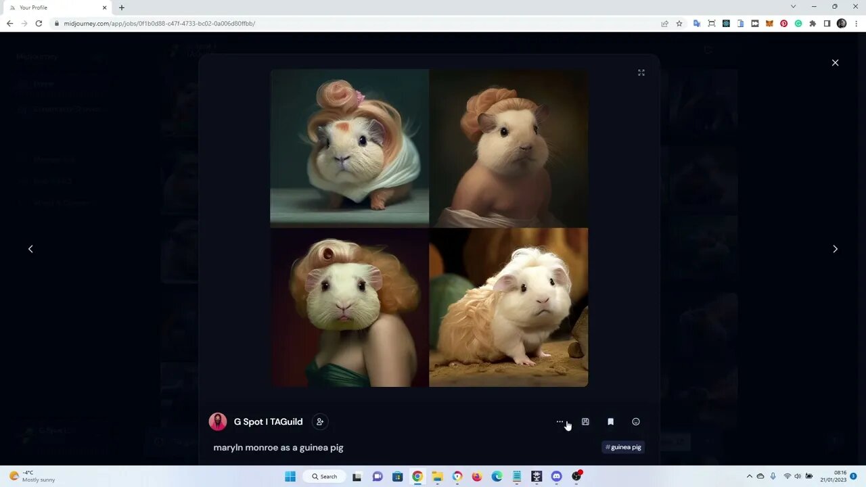
Task: Open the notification count badge
Action: (x=854, y=476)
